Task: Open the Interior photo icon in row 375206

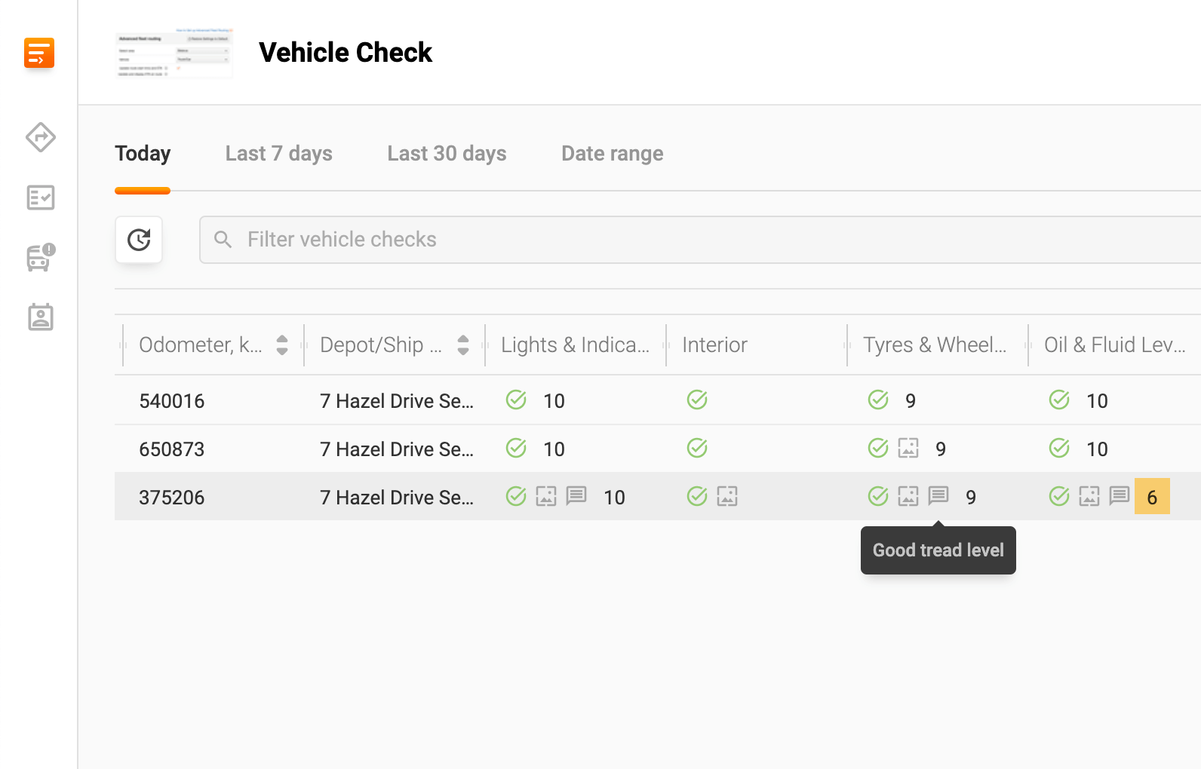Action: [x=727, y=496]
